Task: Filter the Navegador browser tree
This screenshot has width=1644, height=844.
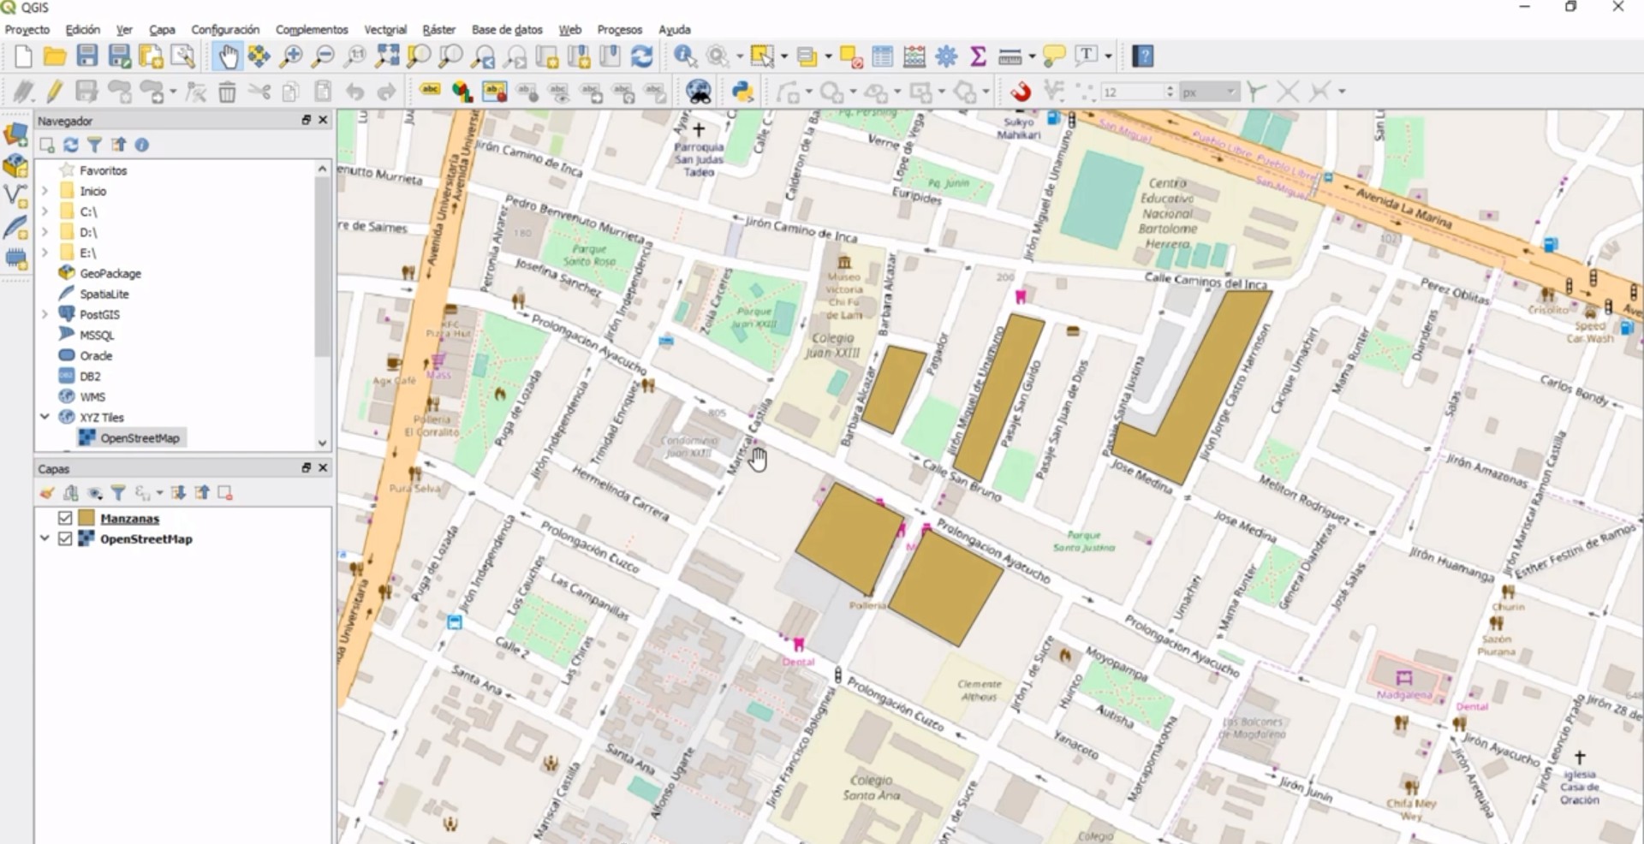Action: 94,145
